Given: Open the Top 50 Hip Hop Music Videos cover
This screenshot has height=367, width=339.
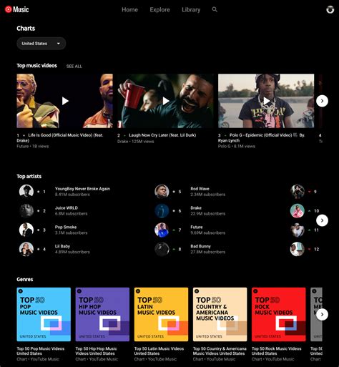Looking at the screenshot, I should [102, 314].
